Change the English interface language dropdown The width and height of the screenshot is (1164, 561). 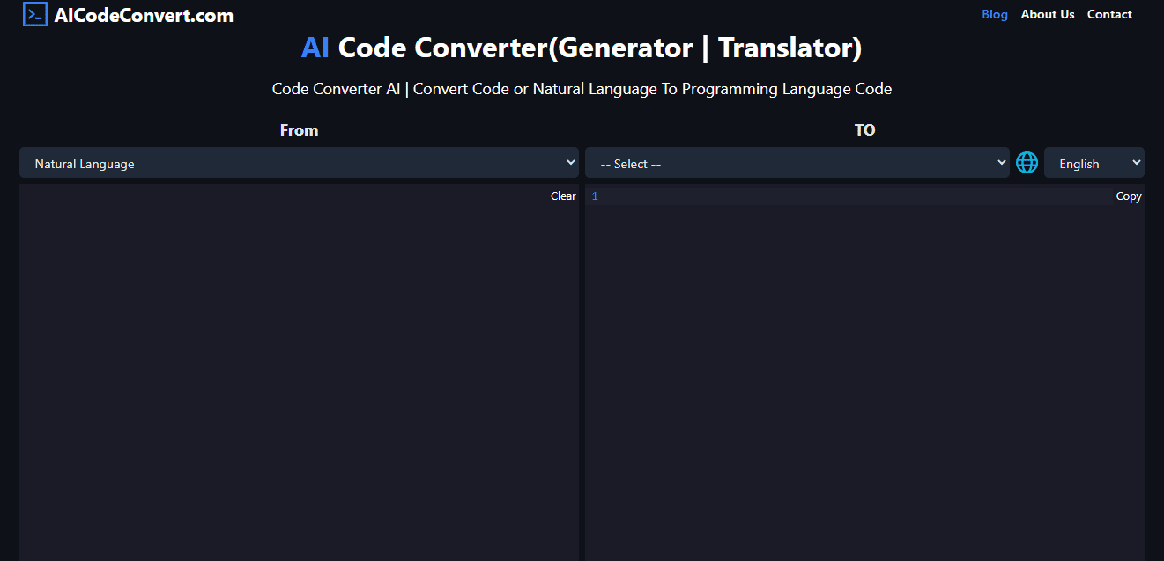1094,163
